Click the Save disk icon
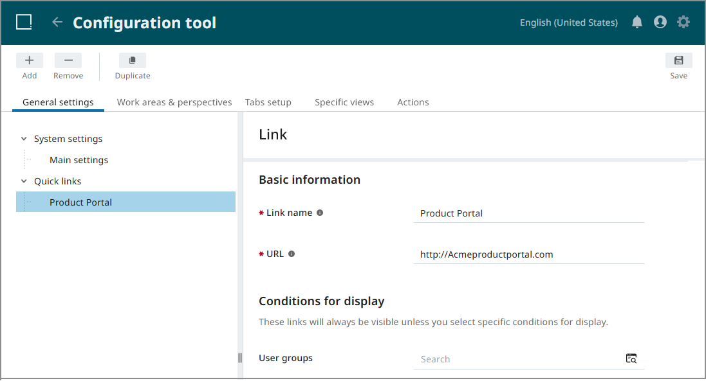 tap(678, 60)
